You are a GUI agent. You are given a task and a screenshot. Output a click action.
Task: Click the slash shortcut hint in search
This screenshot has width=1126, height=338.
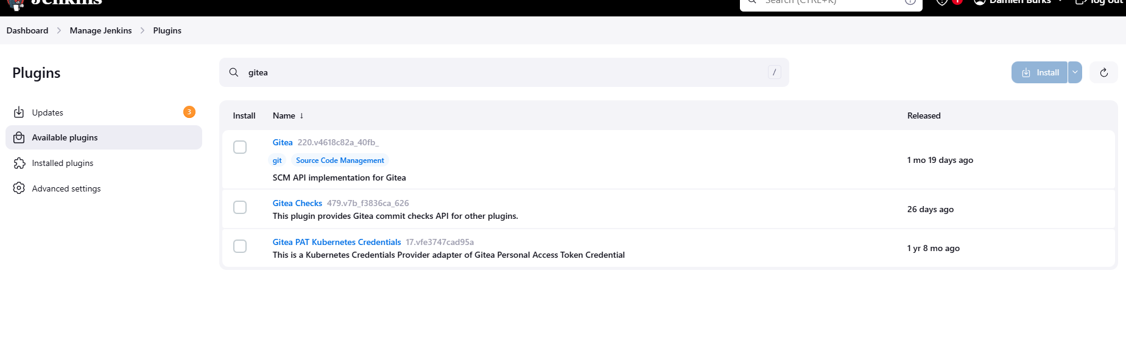pos(774,72)
